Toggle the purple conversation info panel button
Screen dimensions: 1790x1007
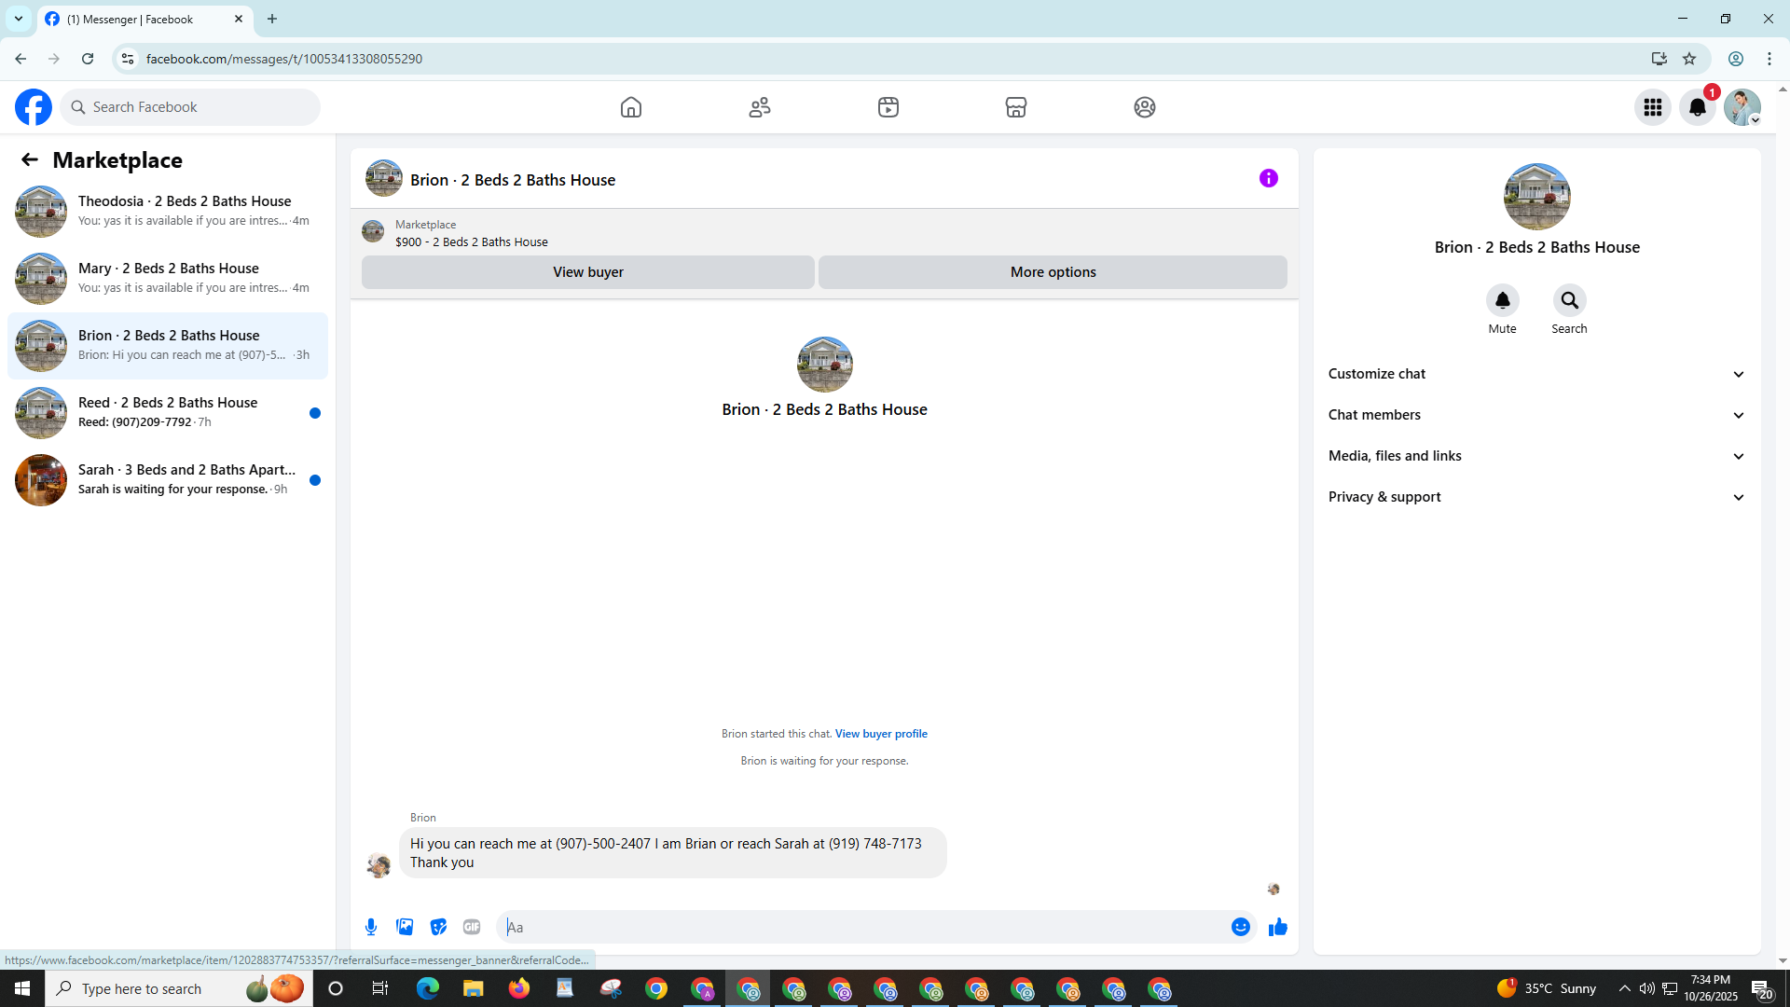(x=1268, y=178)
